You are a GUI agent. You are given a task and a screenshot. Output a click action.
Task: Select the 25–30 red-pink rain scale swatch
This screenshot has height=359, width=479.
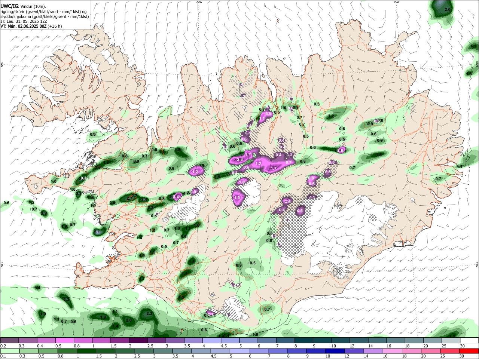tap(449, 351)
